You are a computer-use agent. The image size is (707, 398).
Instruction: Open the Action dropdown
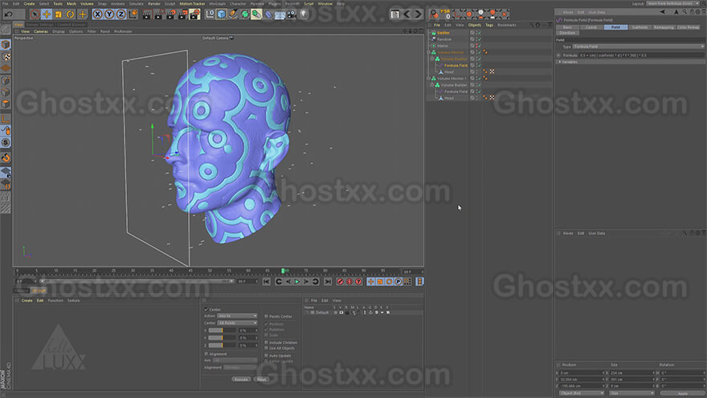(x=237, y=316)
